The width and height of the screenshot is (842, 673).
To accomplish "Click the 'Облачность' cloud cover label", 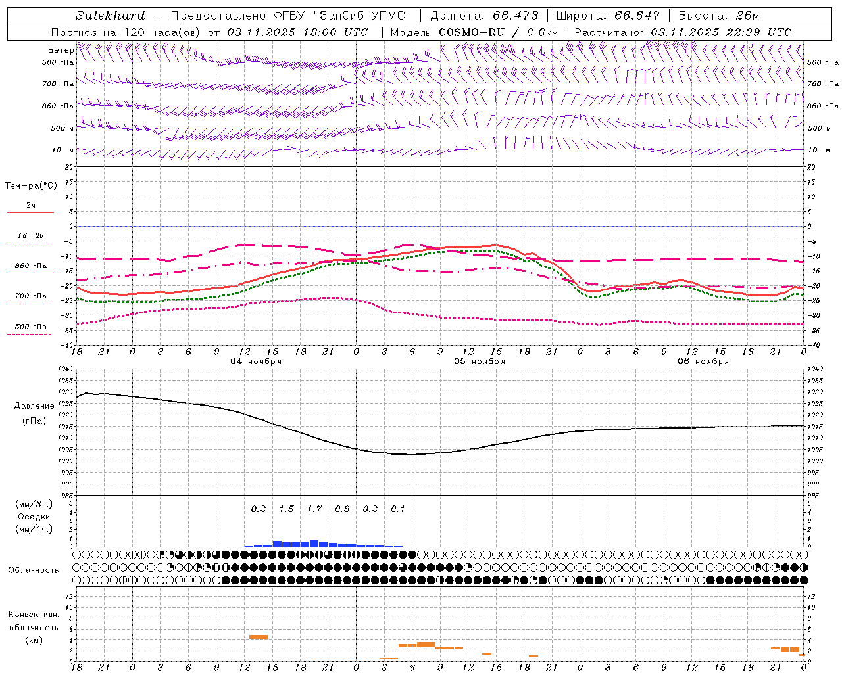I will tap(34, 570).
